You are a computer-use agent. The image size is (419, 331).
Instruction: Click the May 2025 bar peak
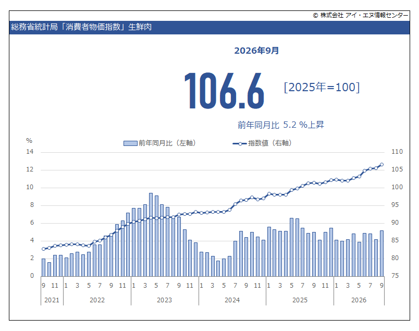click(x=291, y=247)
